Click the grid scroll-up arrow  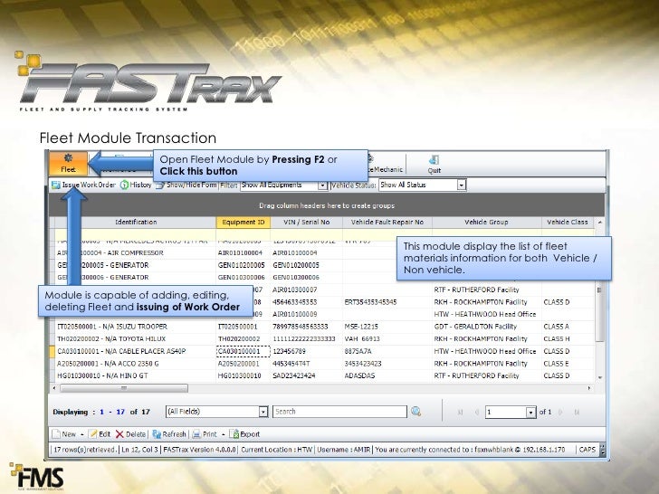pyautogui.click(x=600, y=223)
